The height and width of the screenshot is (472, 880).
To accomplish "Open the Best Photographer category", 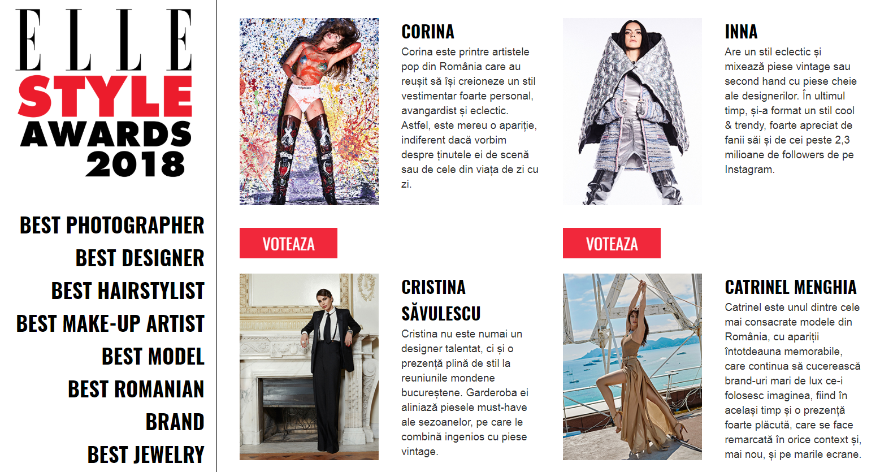I will click(112, 225).
